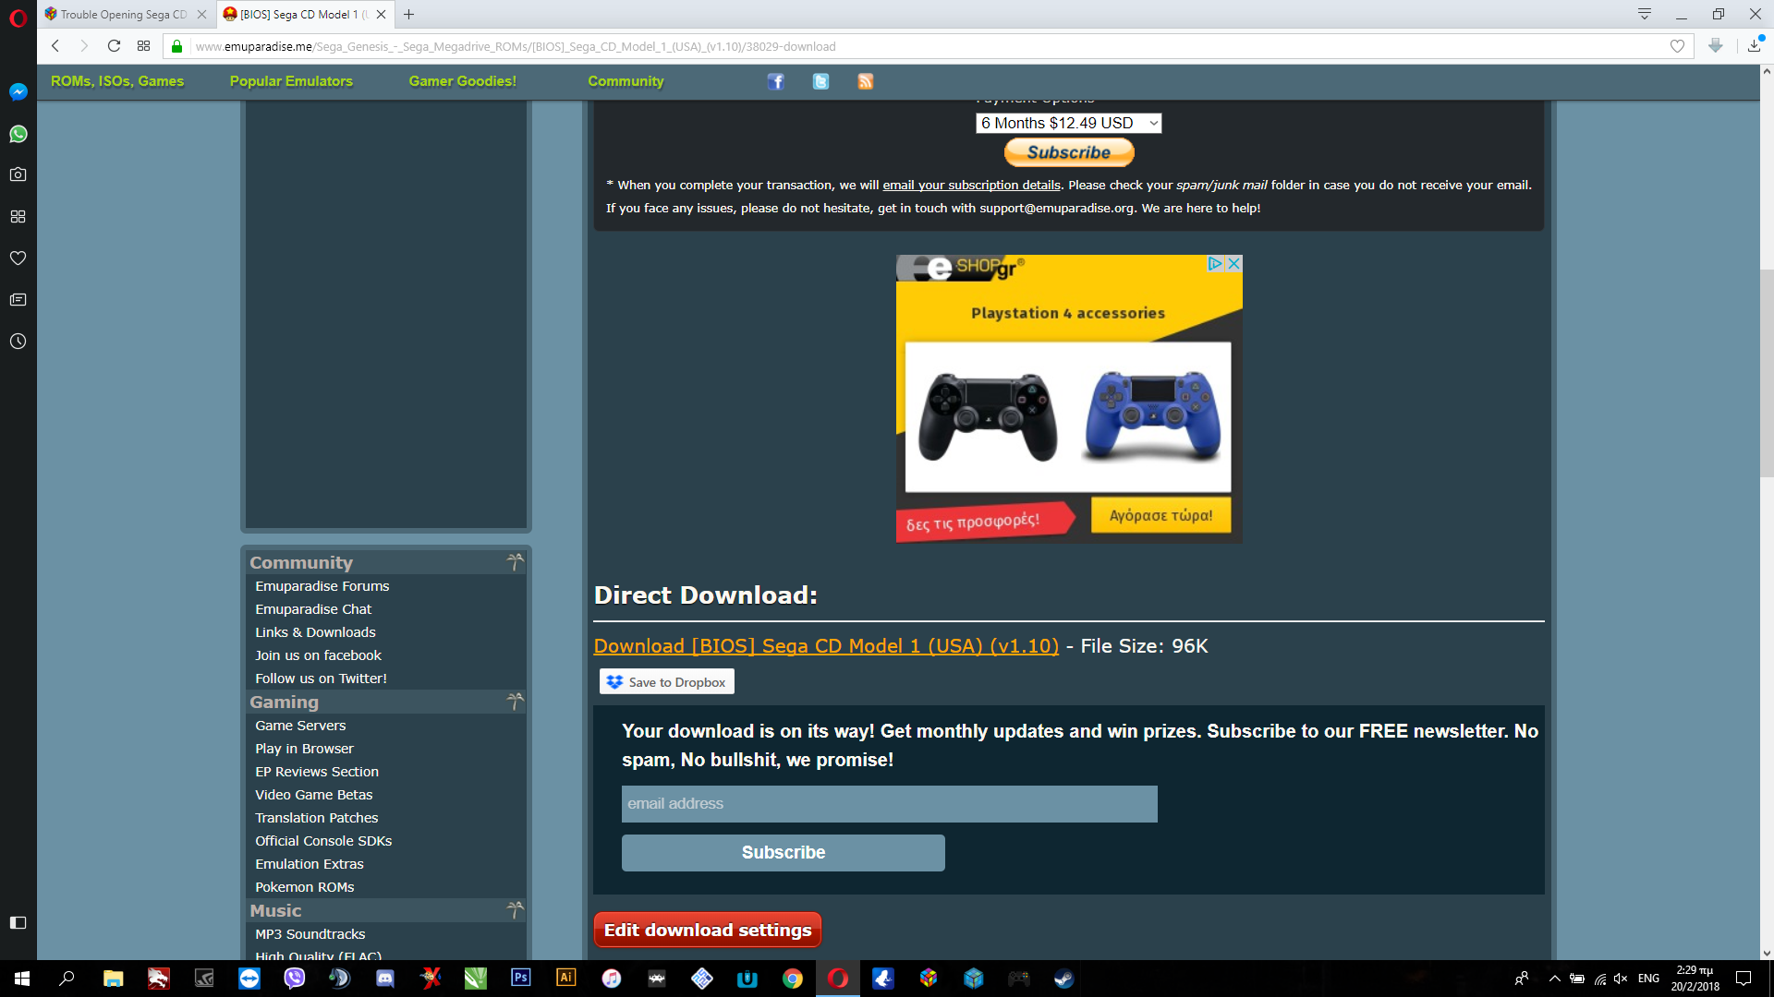This screenshot has width=1774, height=997.
Task: Add page to bookmarks heart icon
Action: coord(1677,46)
